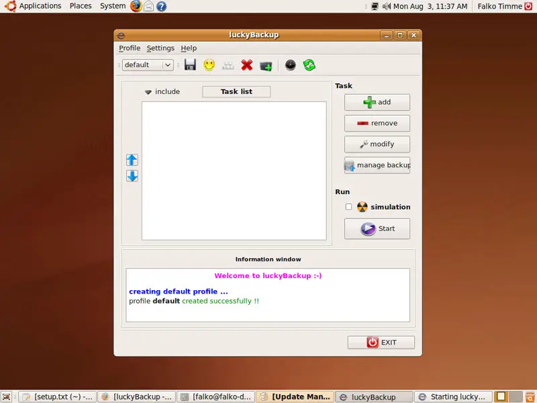The height and width of the screenshot is (403, 537).
Task: Click the first workspace switcher square
Action: [x=501, y=397]
